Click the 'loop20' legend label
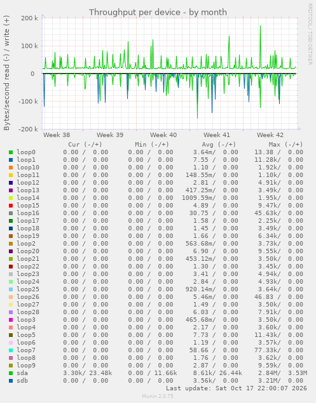 (28, 251)
